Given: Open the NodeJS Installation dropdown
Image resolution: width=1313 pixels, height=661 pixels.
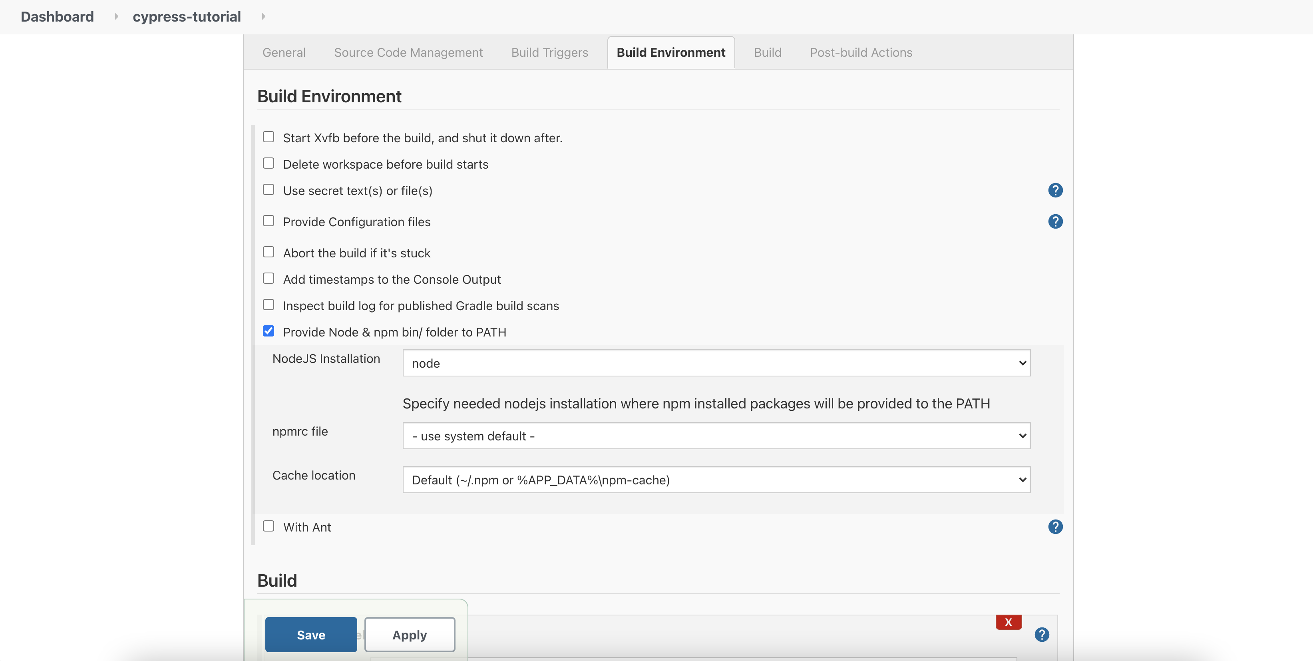Looking at the screenshot, I should pos(716,363).
